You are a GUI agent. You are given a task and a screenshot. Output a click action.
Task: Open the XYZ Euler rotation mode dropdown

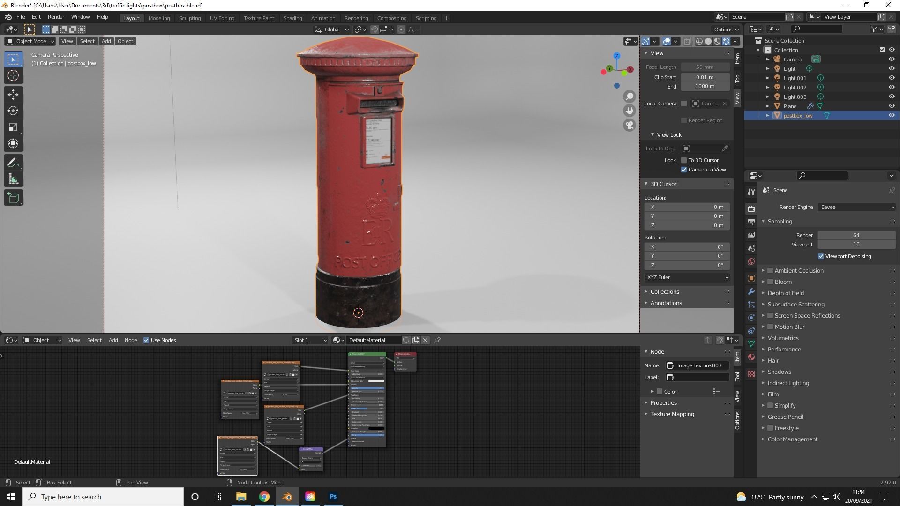point(687,277)
